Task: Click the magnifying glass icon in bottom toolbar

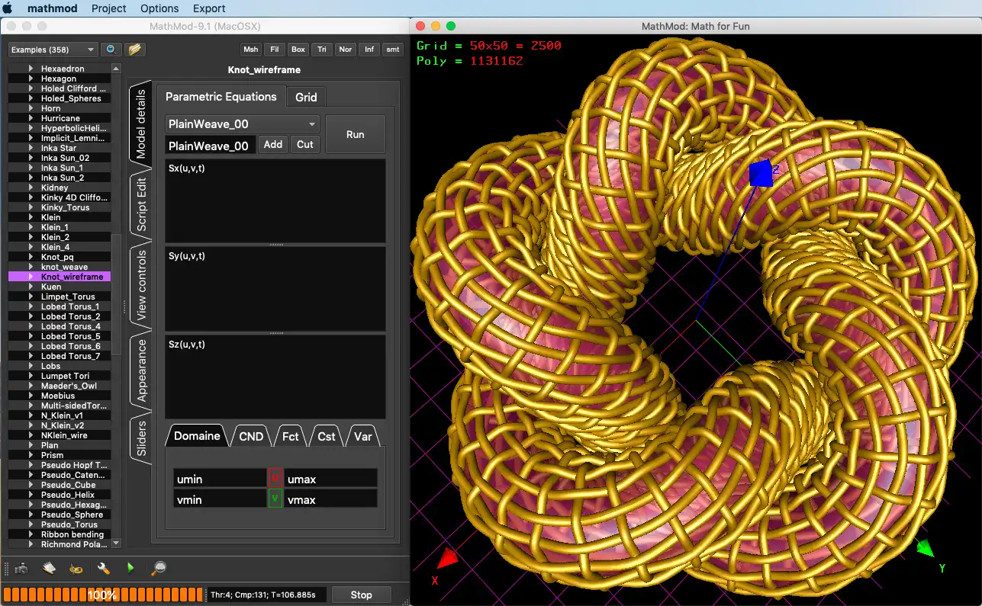Action: [x=159, y=568]
